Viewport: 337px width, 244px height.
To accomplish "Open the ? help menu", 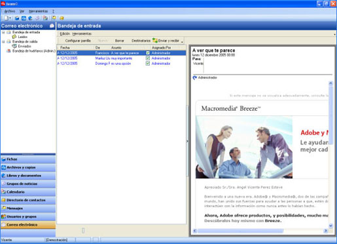I will (x=53, y=11).
